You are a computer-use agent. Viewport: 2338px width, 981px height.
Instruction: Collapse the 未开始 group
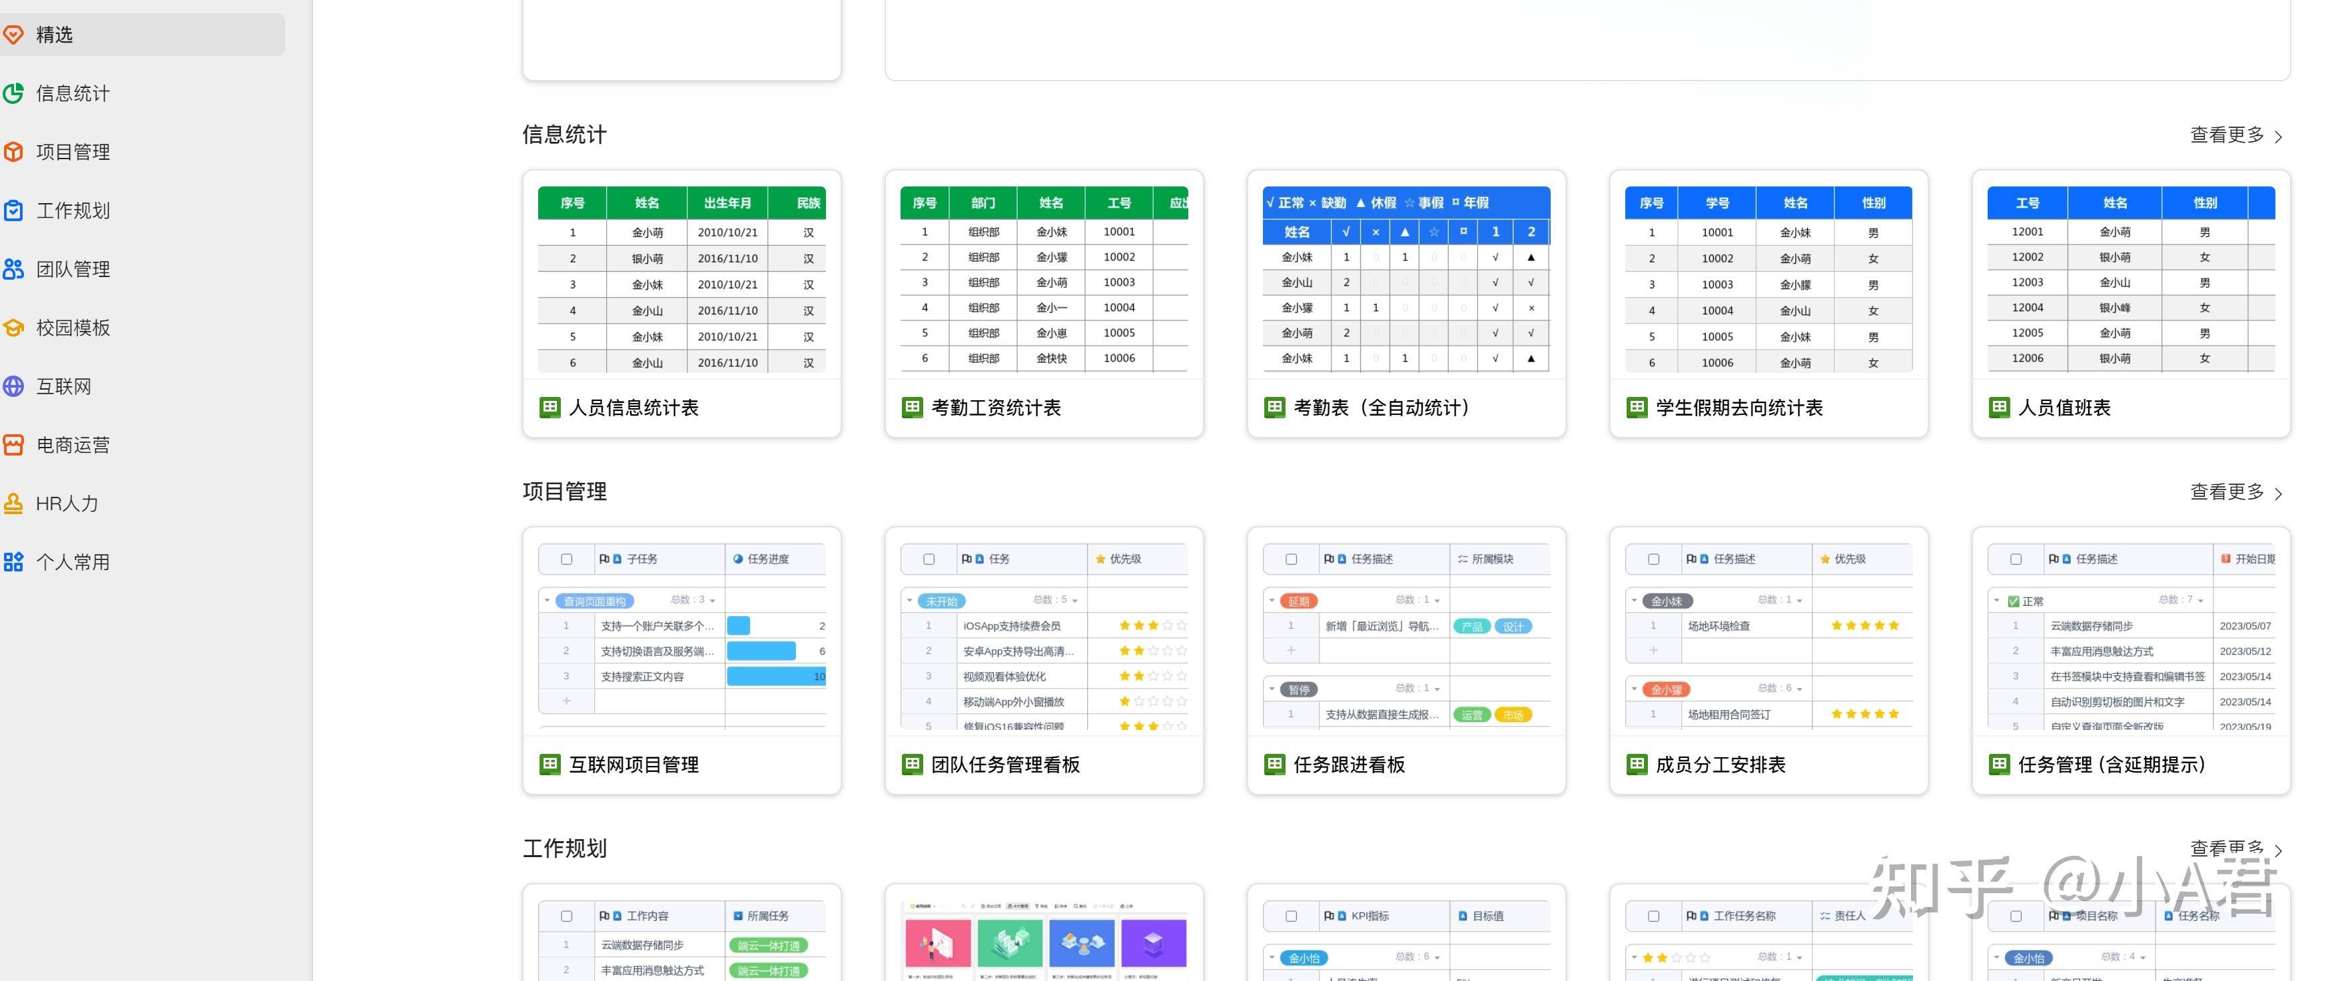(909, 601)
